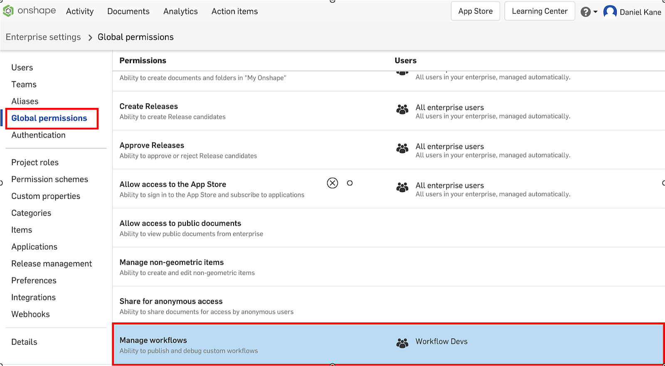The width and height of the screenshot is (665, 366).
Task: Click the breadcrumb chevron after Enterprise settings
Action: [x=90, y=38]
